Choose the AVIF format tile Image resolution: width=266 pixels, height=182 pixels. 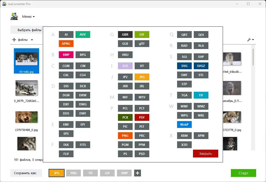[x=83, y=34]
